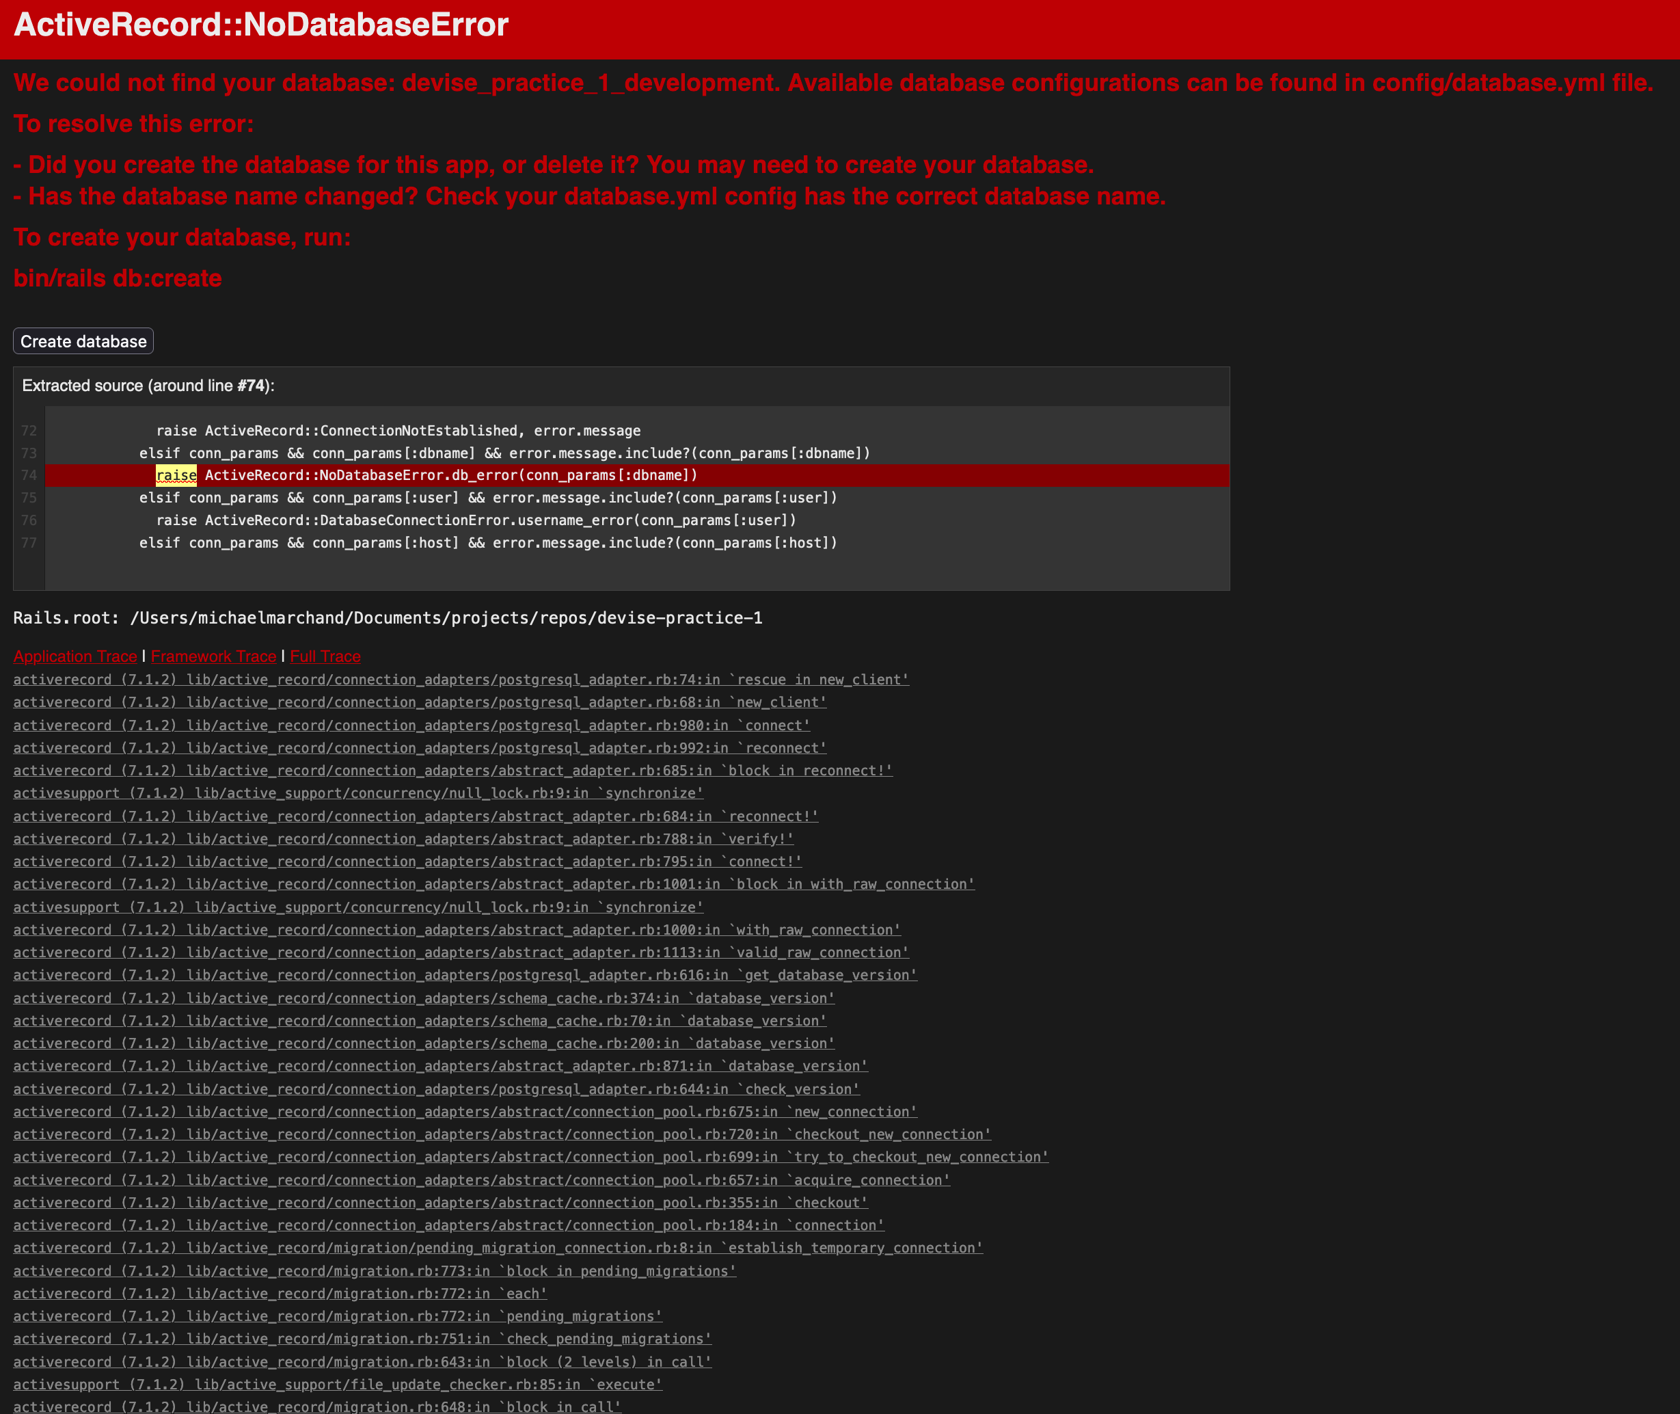The width and height of the screenshot is (1680, 1414).
Task: Select trace schema_cache.rb:374 database_version
Action: pos(424,998)
